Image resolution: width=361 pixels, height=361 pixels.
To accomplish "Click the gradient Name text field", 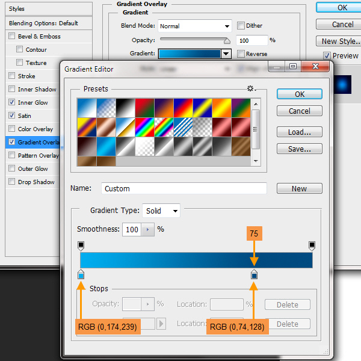I will [x=184, y=188].
